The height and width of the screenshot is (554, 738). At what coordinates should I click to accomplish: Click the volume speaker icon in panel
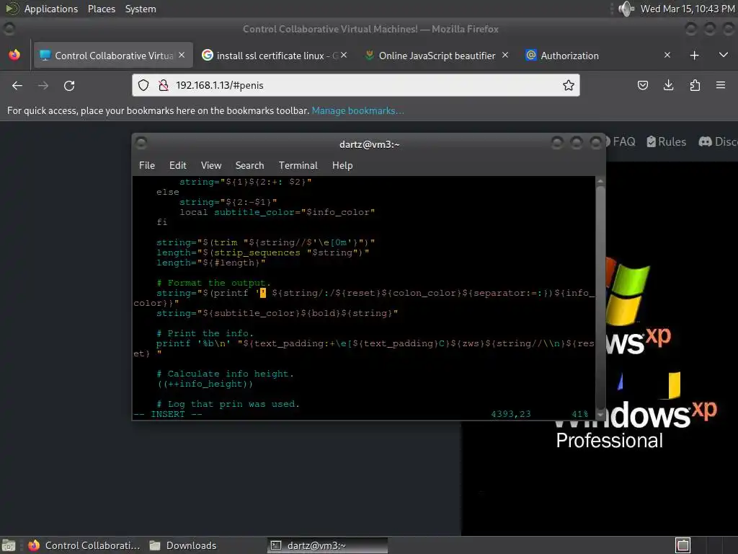tap(626, 9)
